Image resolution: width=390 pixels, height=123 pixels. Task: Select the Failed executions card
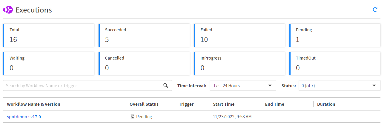point(239,35)
